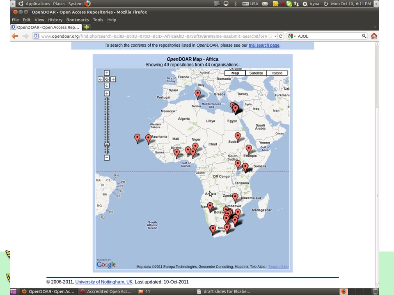The height and width of the screenshot is (295, 394).
Task: Open the mail envelope indicator
Action: (x=265, y=4)
